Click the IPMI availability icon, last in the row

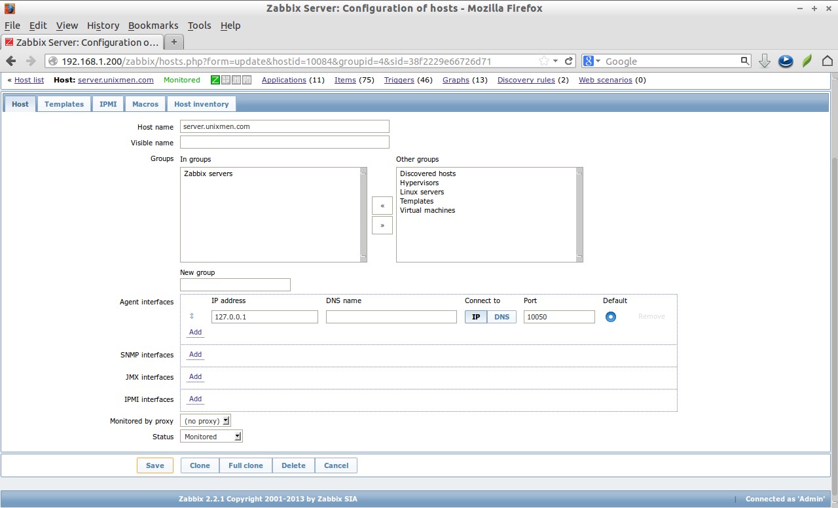tap(247, 80)
